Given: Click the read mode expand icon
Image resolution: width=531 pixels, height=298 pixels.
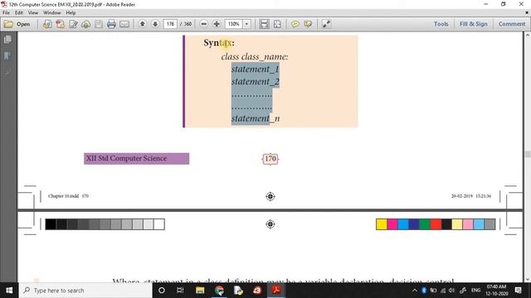Looking at the screenshot, I should (x=326, y=24).
